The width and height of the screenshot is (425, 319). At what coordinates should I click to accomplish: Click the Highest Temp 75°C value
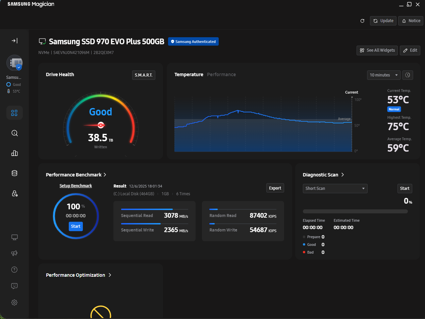(x=398, y=127)
